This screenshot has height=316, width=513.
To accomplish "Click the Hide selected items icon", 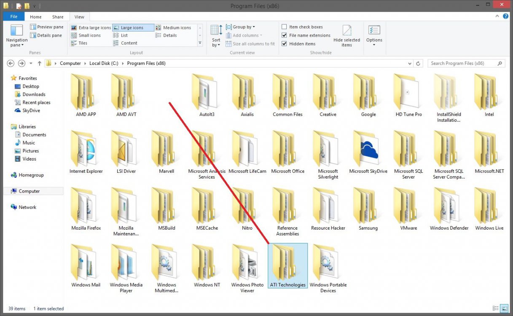I will coord(346,31).
